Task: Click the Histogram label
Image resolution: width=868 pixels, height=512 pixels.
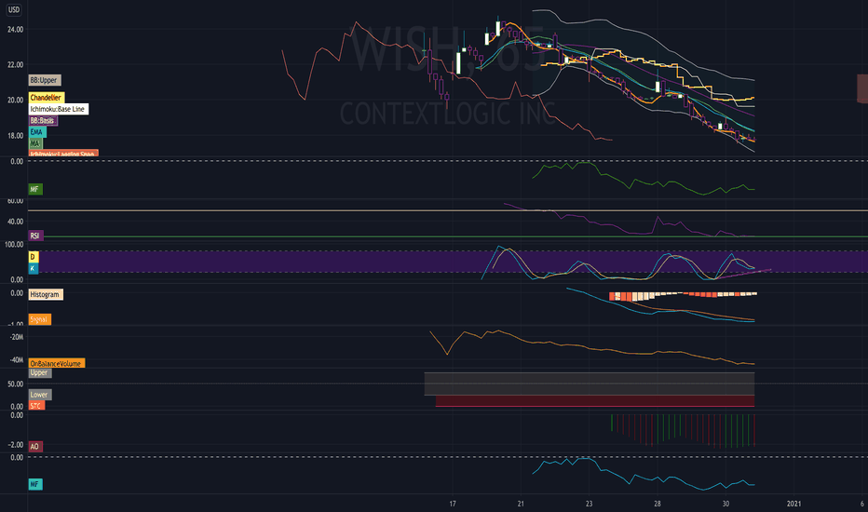Action: tap(46, 294)
